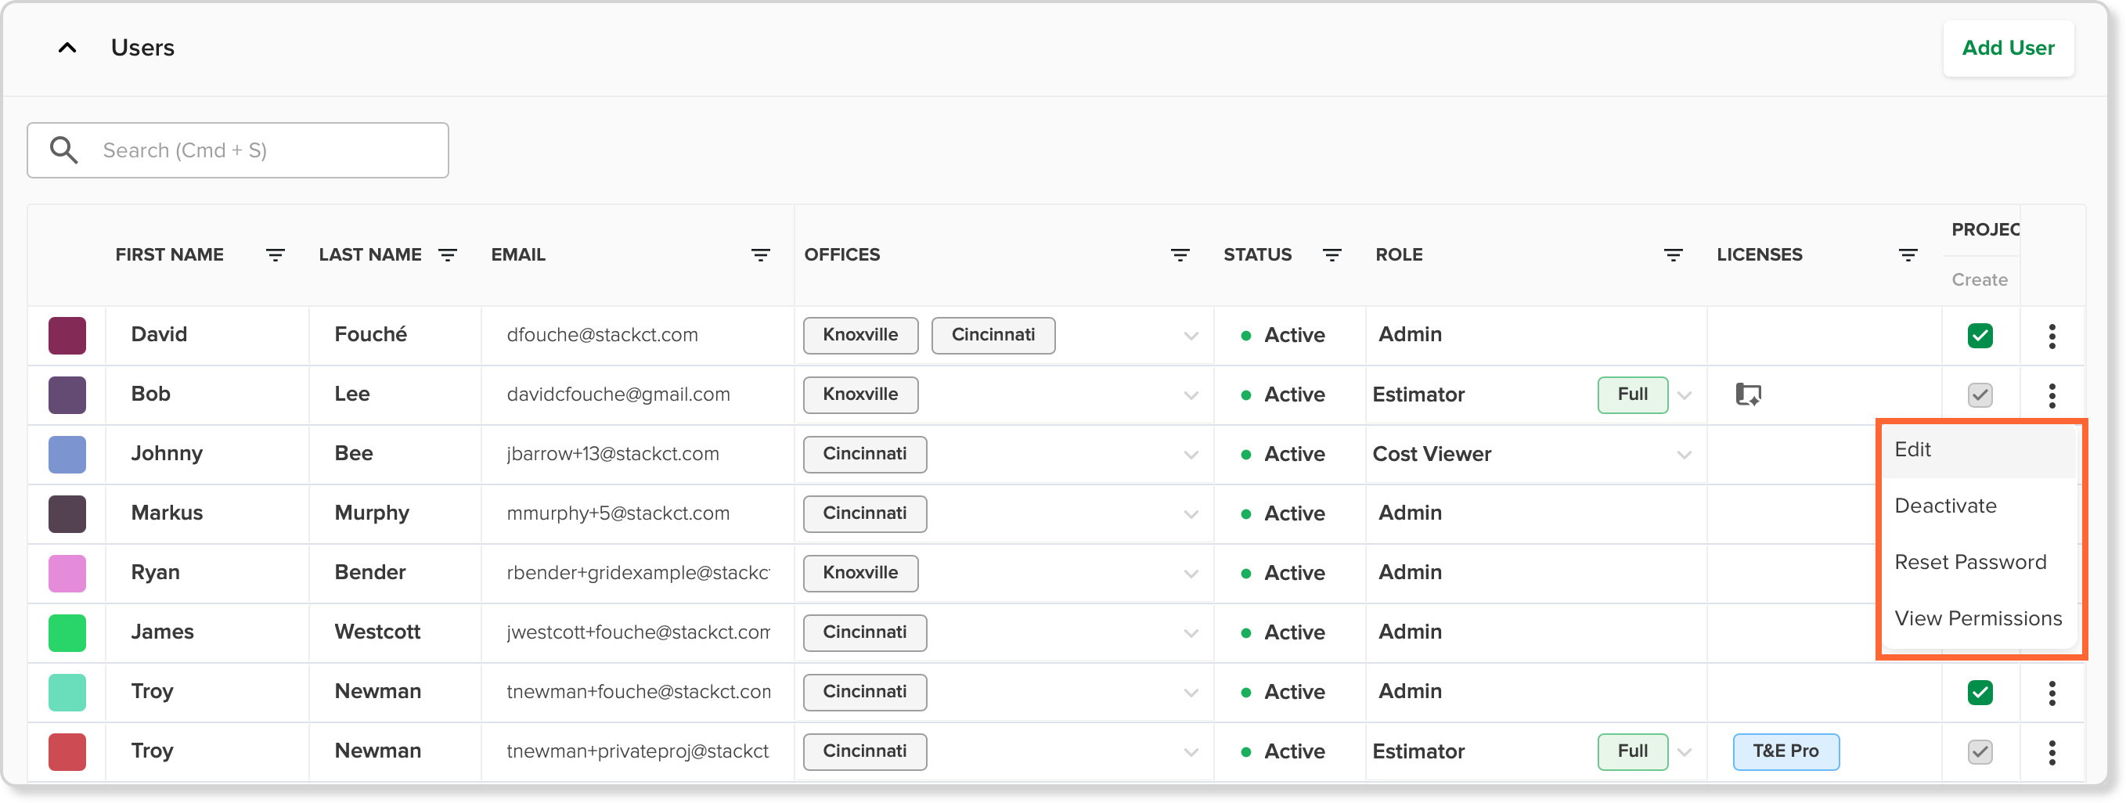Expand offices dropdown for Markus Murphy

coord(1191,514)
